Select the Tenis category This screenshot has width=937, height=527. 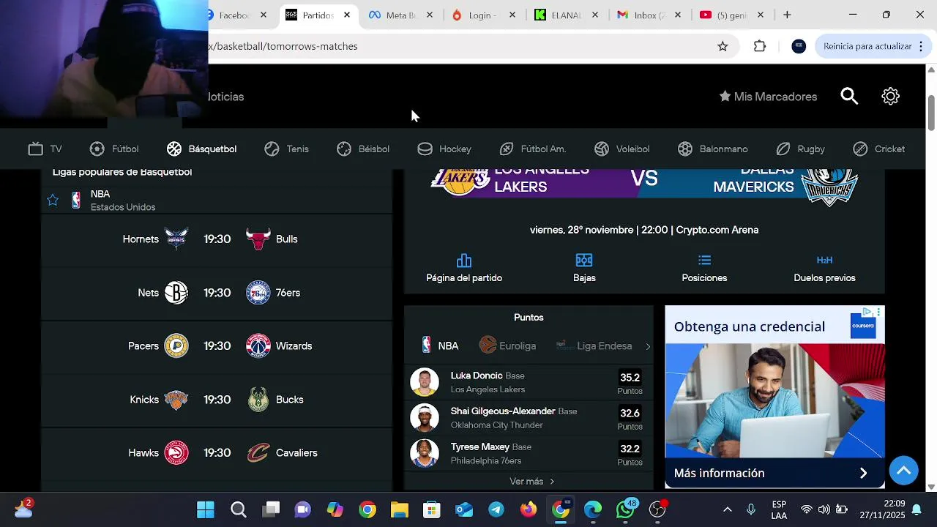tap(287, 149)
